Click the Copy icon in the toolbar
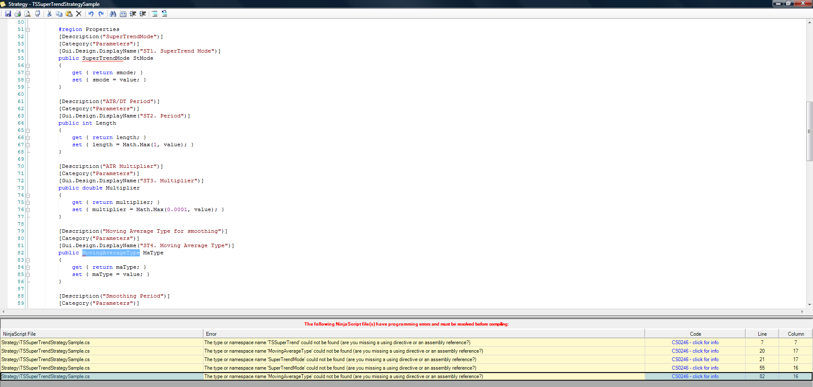 59,14
